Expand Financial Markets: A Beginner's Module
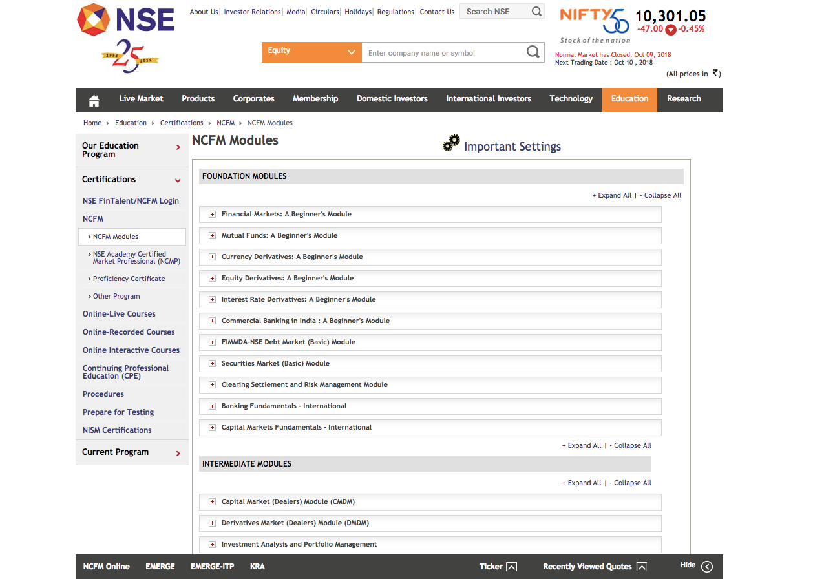 pyautogui.click(x=212, y=214)
